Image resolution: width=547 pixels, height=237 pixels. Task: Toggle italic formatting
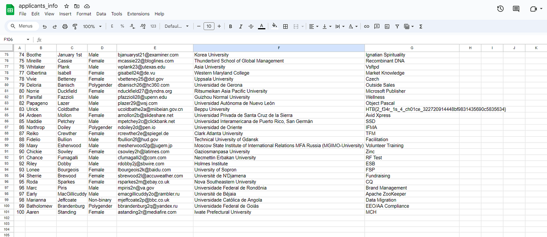pyautogui.click(x=241, y=27)
